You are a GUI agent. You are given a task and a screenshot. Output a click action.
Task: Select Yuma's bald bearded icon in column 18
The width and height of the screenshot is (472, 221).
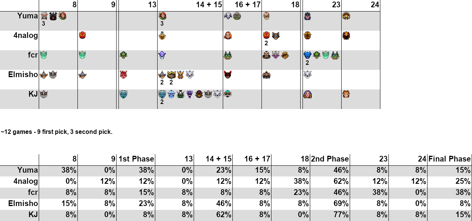coord(266,16)
